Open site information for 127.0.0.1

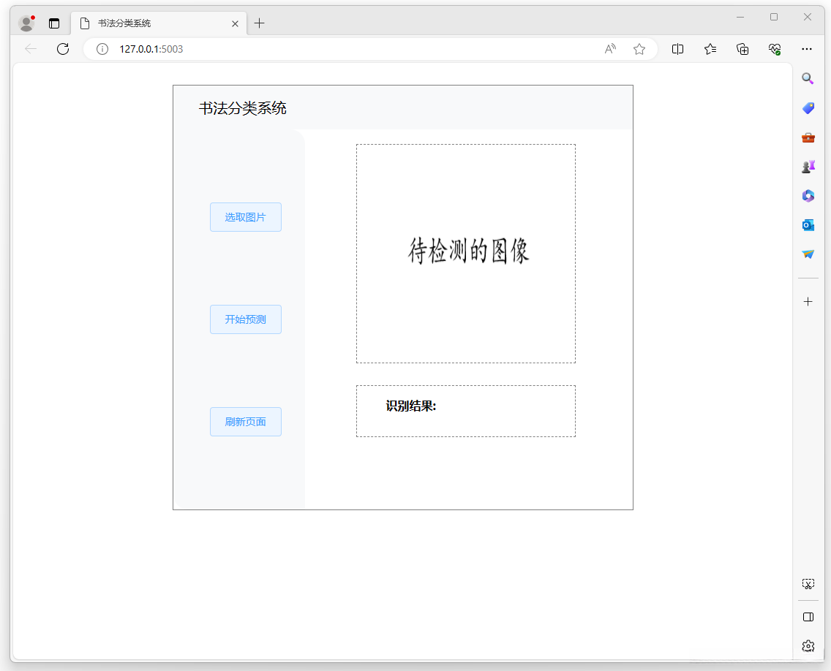point(101,49)
